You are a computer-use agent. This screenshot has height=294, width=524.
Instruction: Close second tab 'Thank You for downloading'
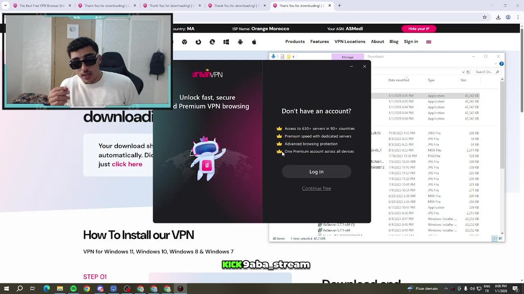coord(135,6)
